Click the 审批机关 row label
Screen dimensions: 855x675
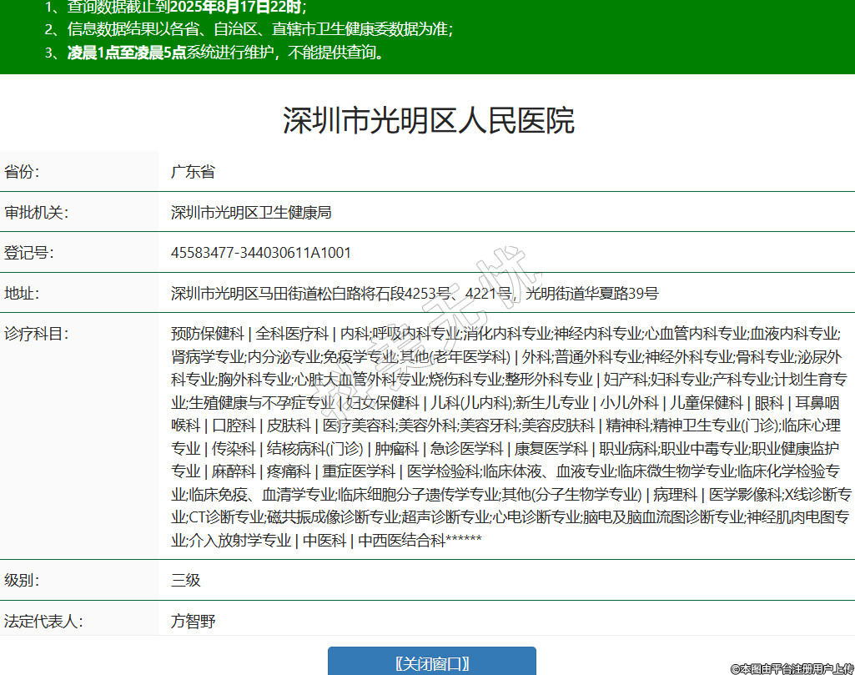(x=37, y=213)
